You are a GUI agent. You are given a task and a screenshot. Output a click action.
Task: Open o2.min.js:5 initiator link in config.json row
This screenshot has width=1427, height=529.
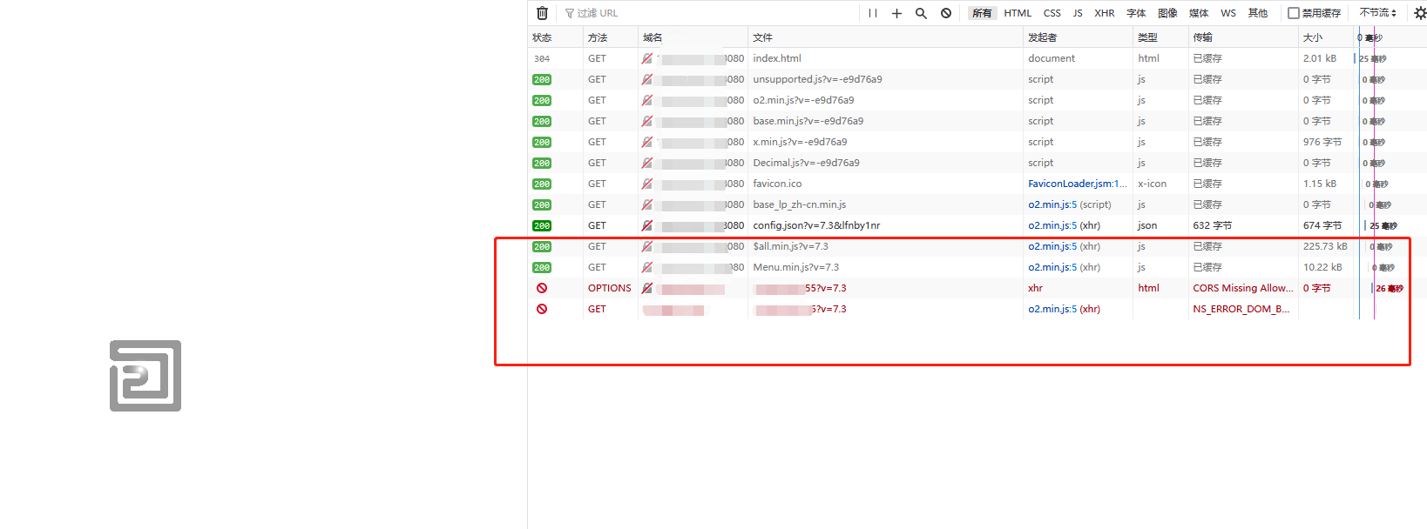(x=1052, y=225)
